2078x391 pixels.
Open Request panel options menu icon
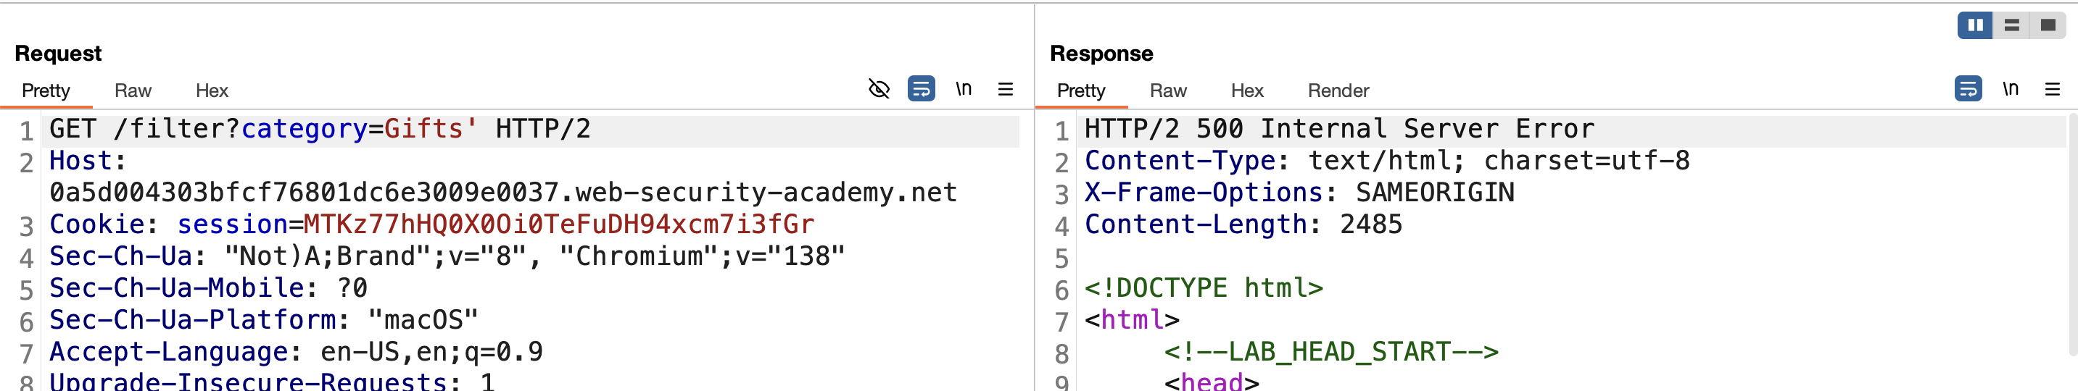pyautogui.click(x=1005, y=88)
